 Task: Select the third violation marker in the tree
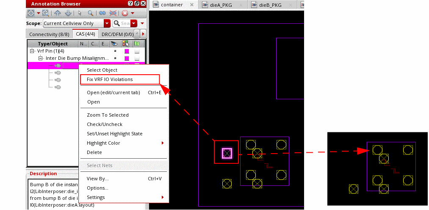tap(58, 80)
